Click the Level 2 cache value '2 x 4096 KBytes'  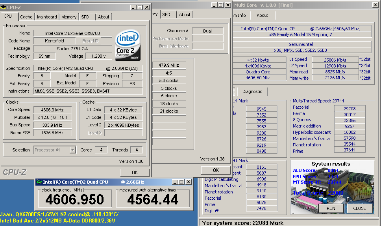(x=124, y=125)
